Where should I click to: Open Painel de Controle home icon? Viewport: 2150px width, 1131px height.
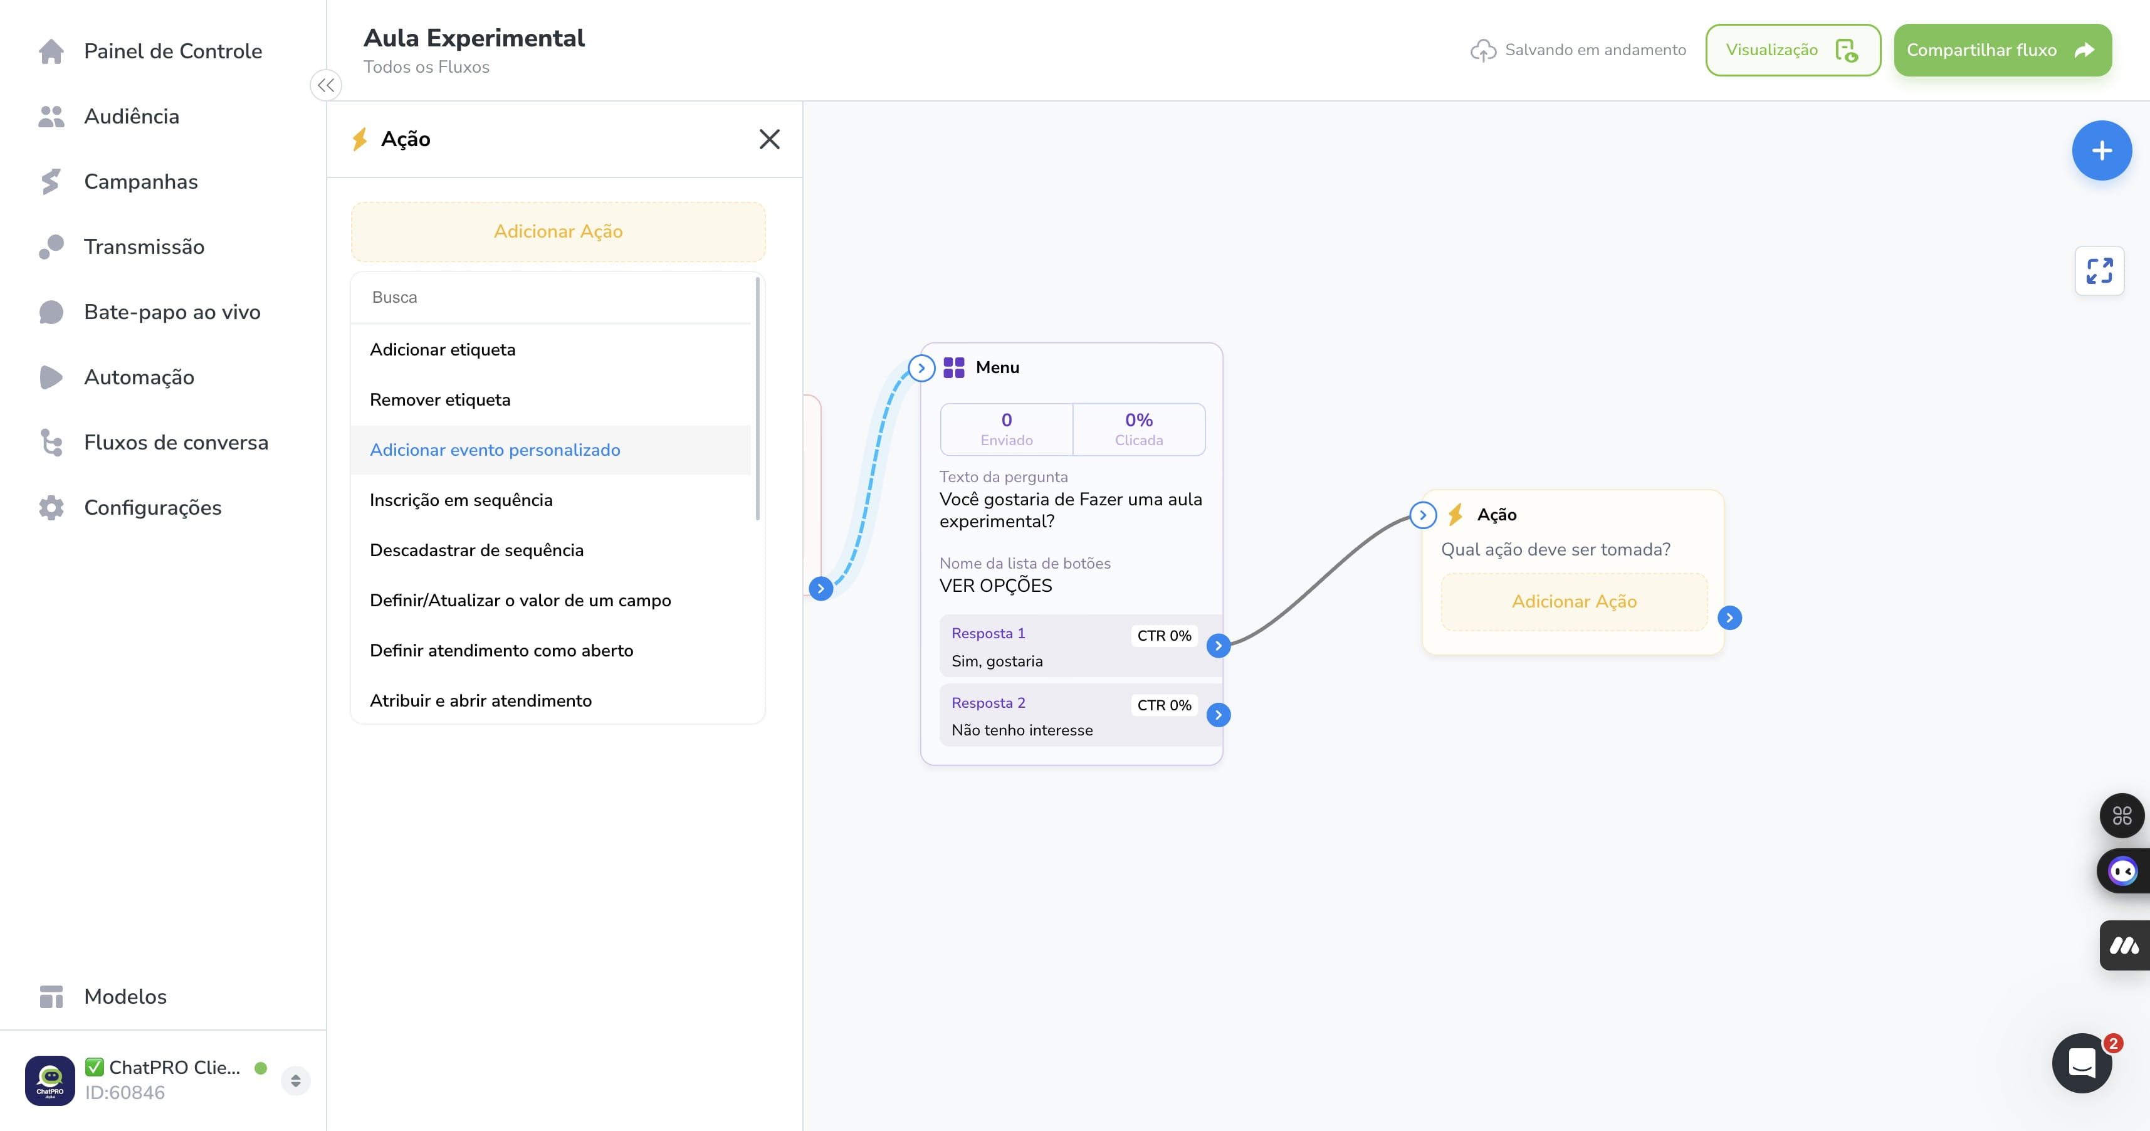click(x=51, y=51)
